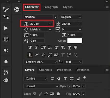
Task: Open the Normal blend mode dropdown
Action: click(x=41, y=86)
